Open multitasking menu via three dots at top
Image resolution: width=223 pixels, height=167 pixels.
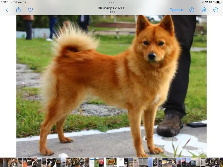coord(111,2)
